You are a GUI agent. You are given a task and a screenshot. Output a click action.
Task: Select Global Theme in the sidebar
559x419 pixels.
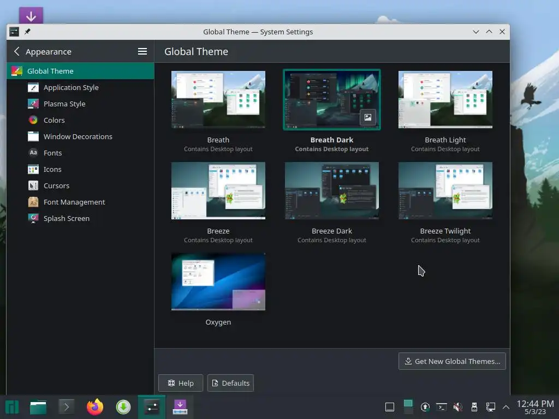pos(80,71)
